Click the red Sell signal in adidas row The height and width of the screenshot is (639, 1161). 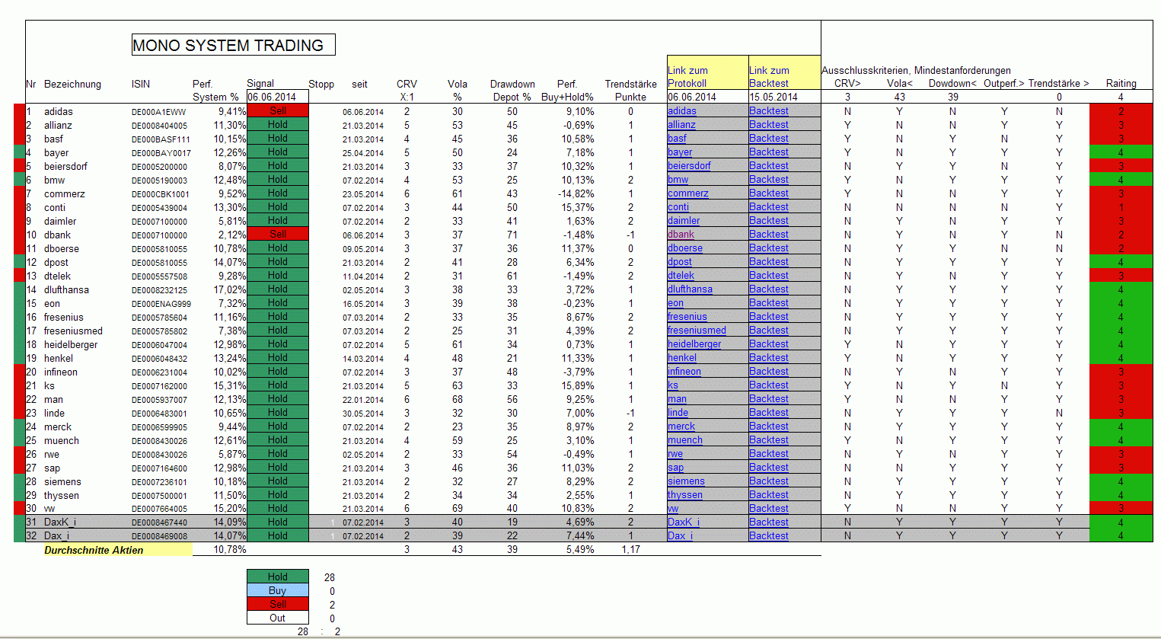pyautogui.click(x=278, y=111)
